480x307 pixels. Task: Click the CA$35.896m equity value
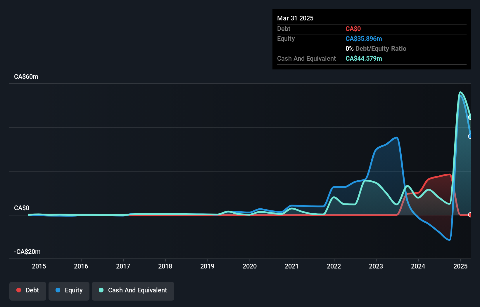pyautogui.click(x=364, y=39)
